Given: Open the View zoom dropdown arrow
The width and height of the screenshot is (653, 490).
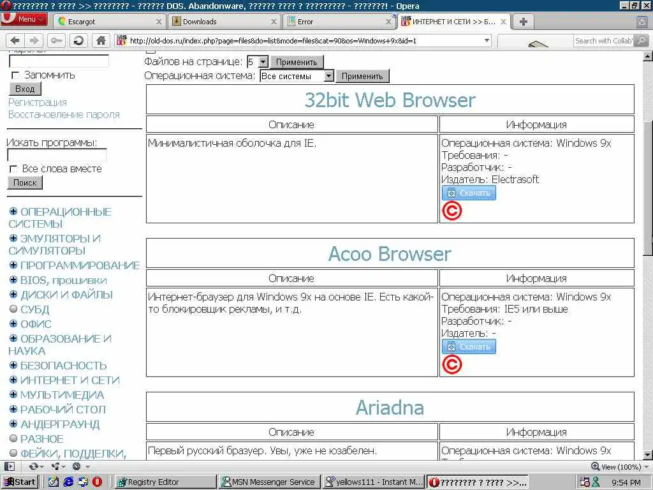Looking at the screenshot, I should coord(647,466).
